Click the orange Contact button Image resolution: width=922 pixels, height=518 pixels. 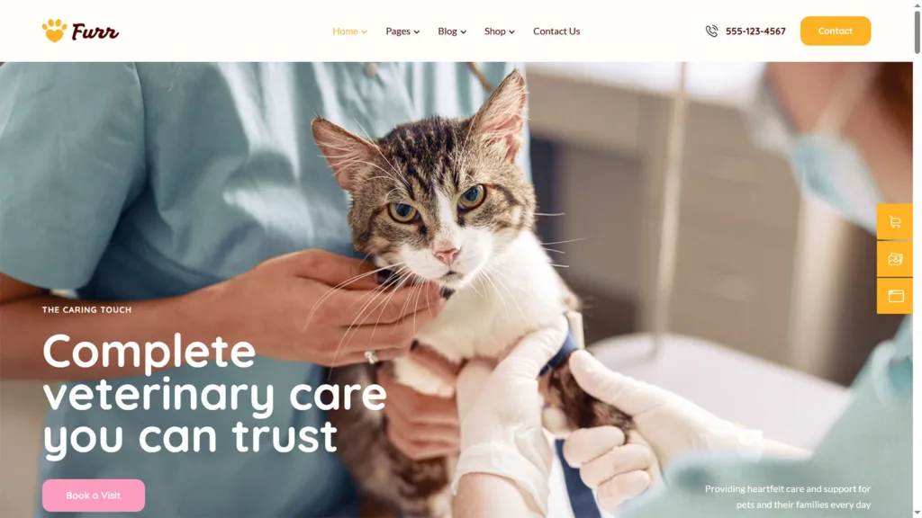pyautogui.click(x=835, y=31)
